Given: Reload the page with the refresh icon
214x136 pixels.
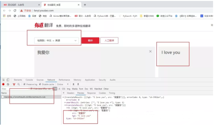Looking at the screenshot, I should point(15,10).
